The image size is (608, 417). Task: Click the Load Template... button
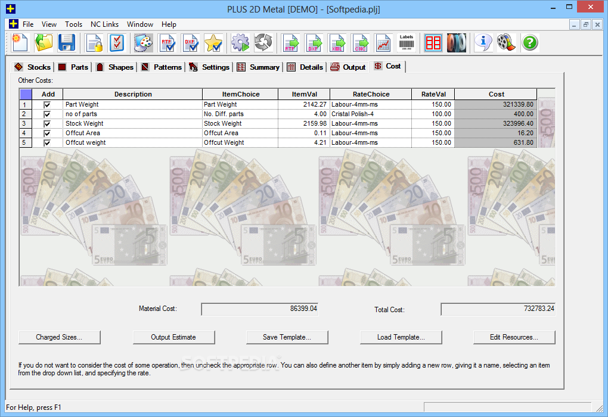click(x=401, y=337)
